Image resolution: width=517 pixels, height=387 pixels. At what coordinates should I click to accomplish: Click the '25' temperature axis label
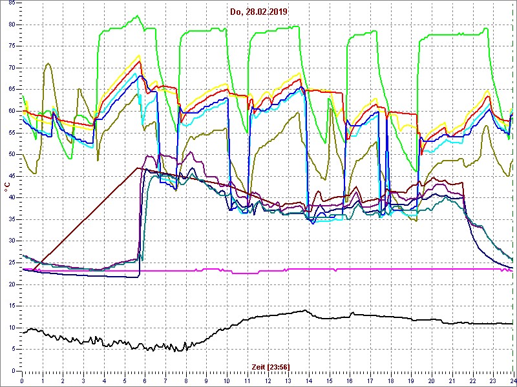click(12, 263)
